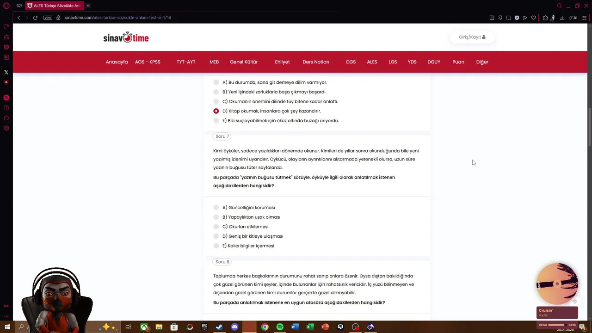Click the address bar URL field
The width and height of the screenshot is (592, 333).
[118, 18]
